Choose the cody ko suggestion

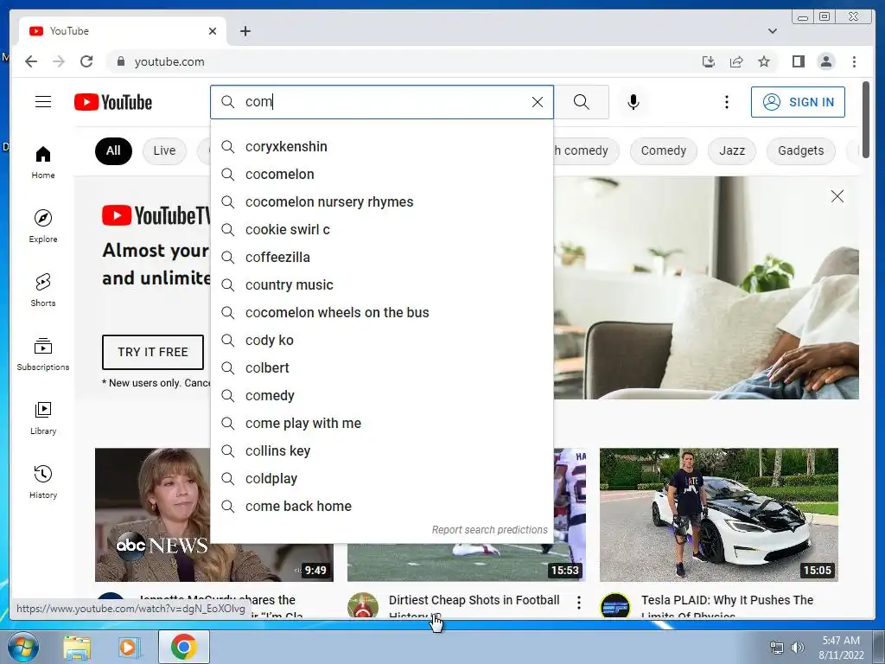coord(381,341)
